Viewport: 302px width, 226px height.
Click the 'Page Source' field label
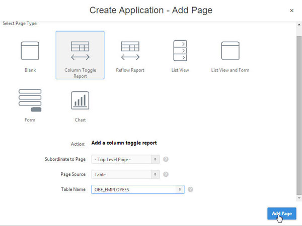pos(73,174)
